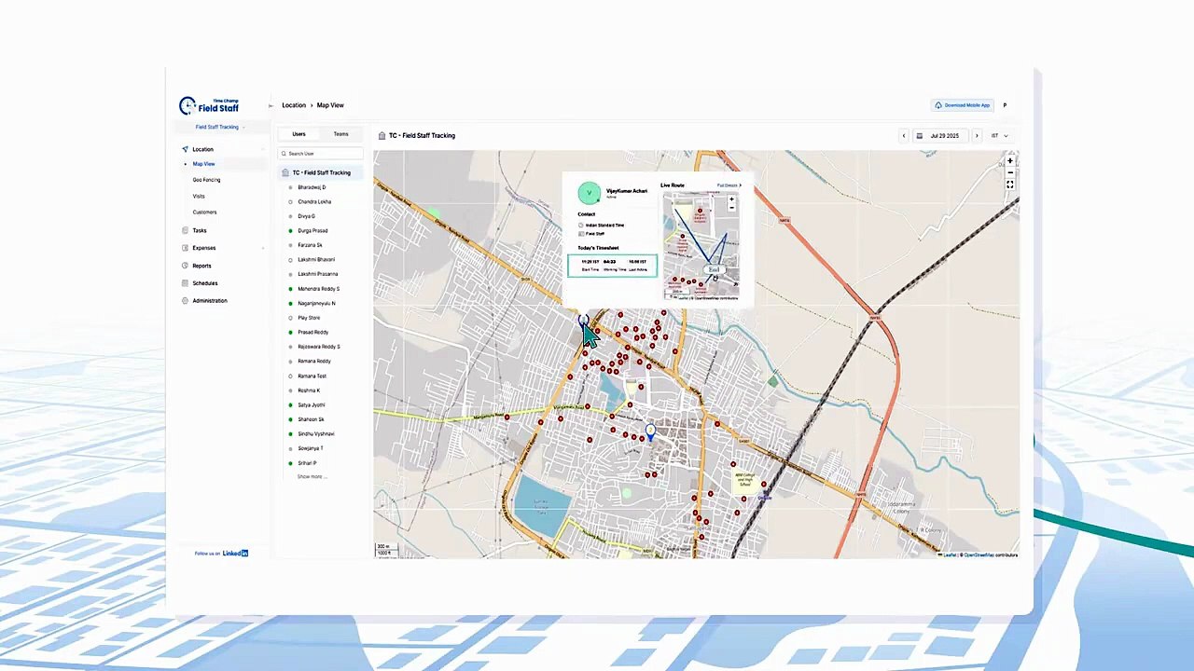Zoom out on the main map
This screenshot has height=671, width=1194.
click(1010, 172)
